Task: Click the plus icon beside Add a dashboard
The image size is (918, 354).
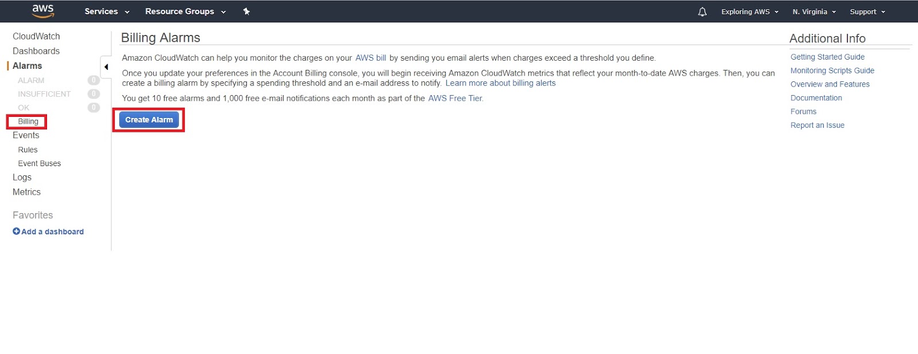Action: click(x=16, y=231)
